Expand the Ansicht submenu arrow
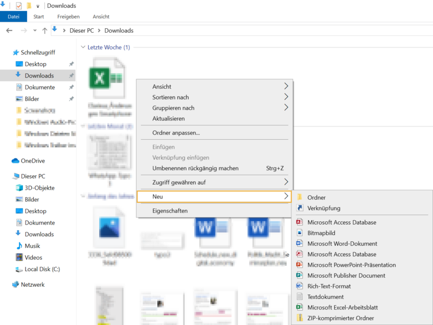The image size is (433, 325). point(286,87)
